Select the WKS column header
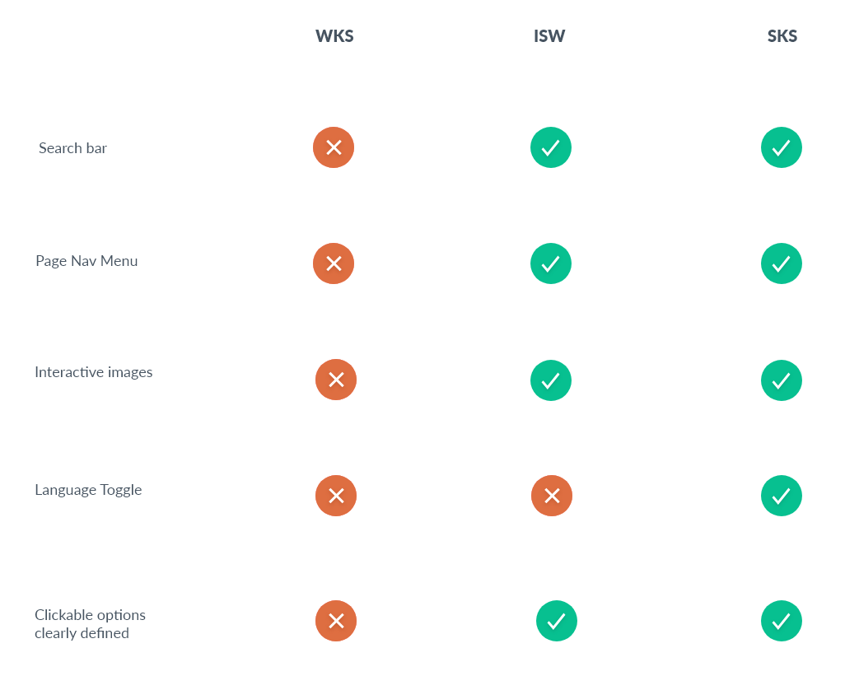859x676 pixels. tap(334, 36)
